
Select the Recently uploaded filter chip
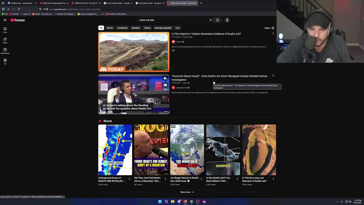point(163,28)
